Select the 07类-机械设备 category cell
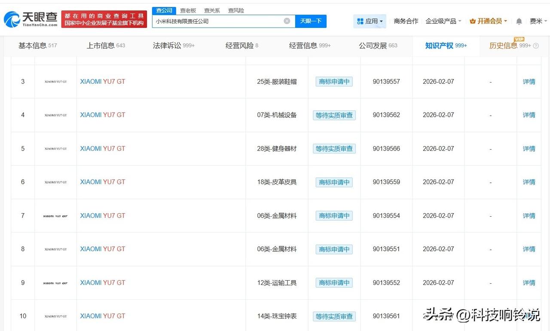Image resolution: width=550 pixels, height=331 pixels. (x=277, y=115)
